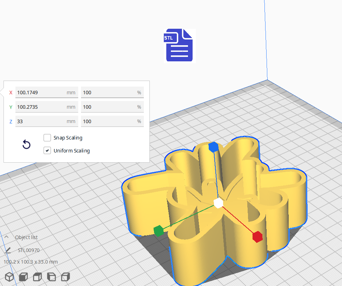Click the Y dimension mm field
342x286 pixels.
tap(40, 107)
